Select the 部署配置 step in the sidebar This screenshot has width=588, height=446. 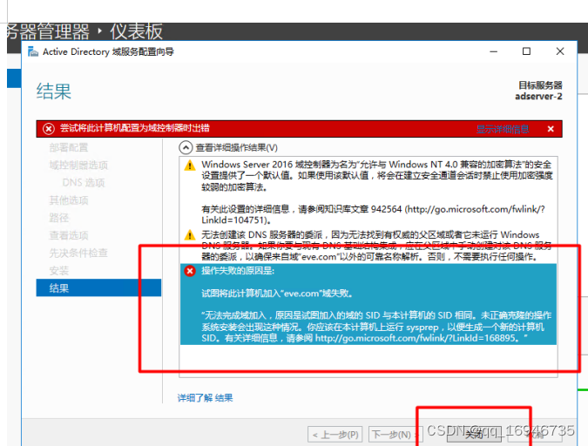[69, 147]
